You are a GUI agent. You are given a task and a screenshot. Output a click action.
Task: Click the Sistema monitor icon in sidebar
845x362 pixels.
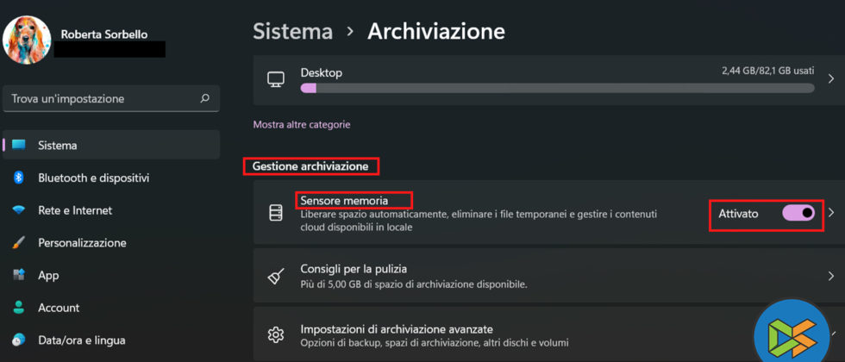(18, 146)
